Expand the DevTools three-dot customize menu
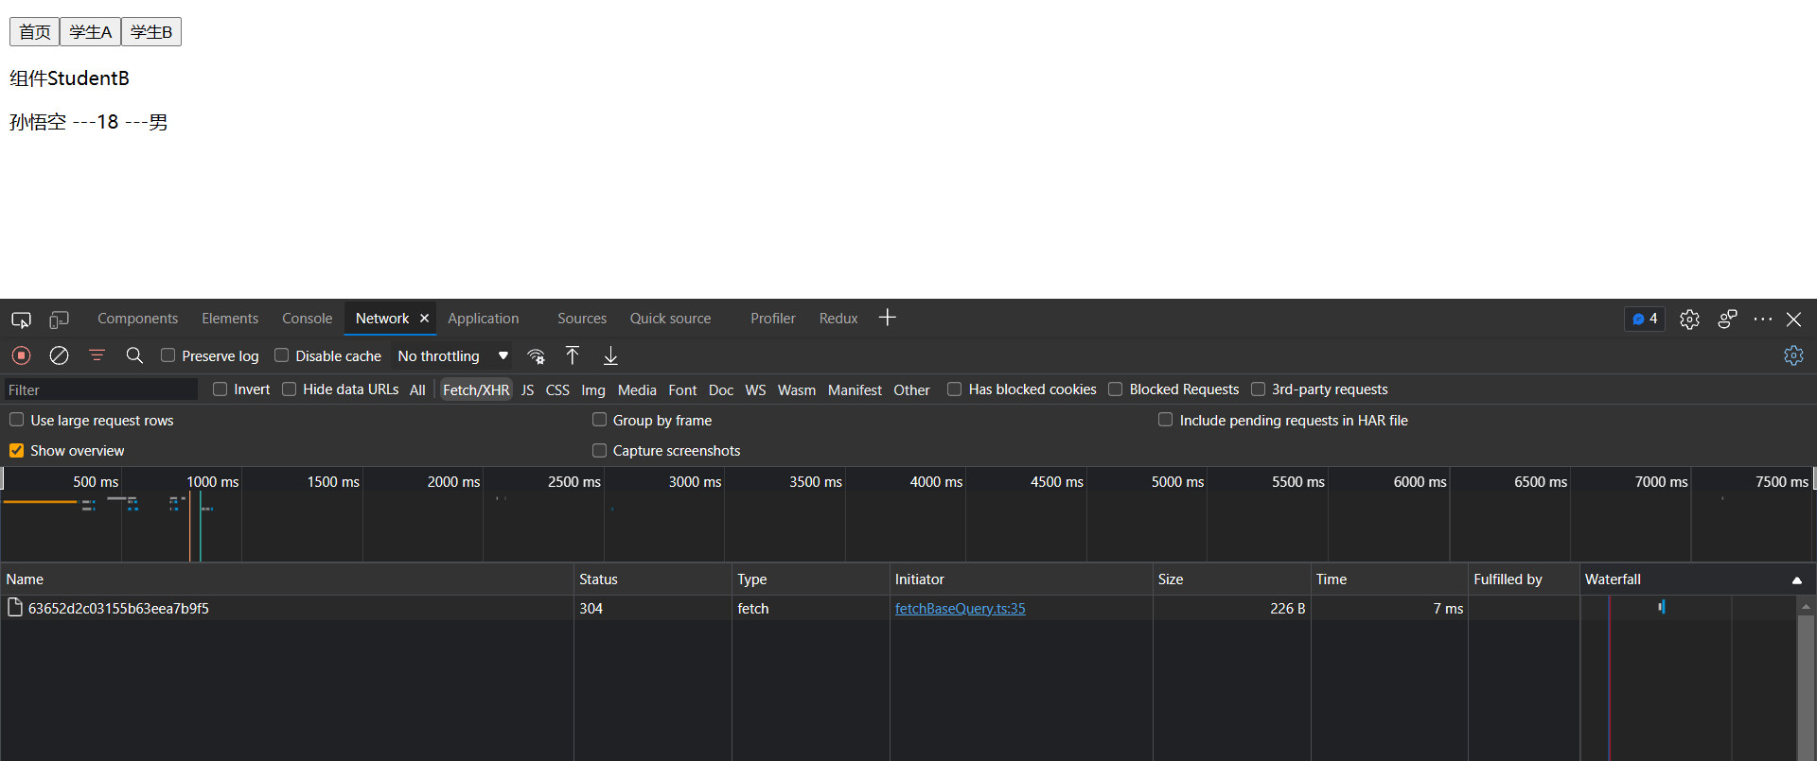 pyautogui.click(x=1762, y=320)
